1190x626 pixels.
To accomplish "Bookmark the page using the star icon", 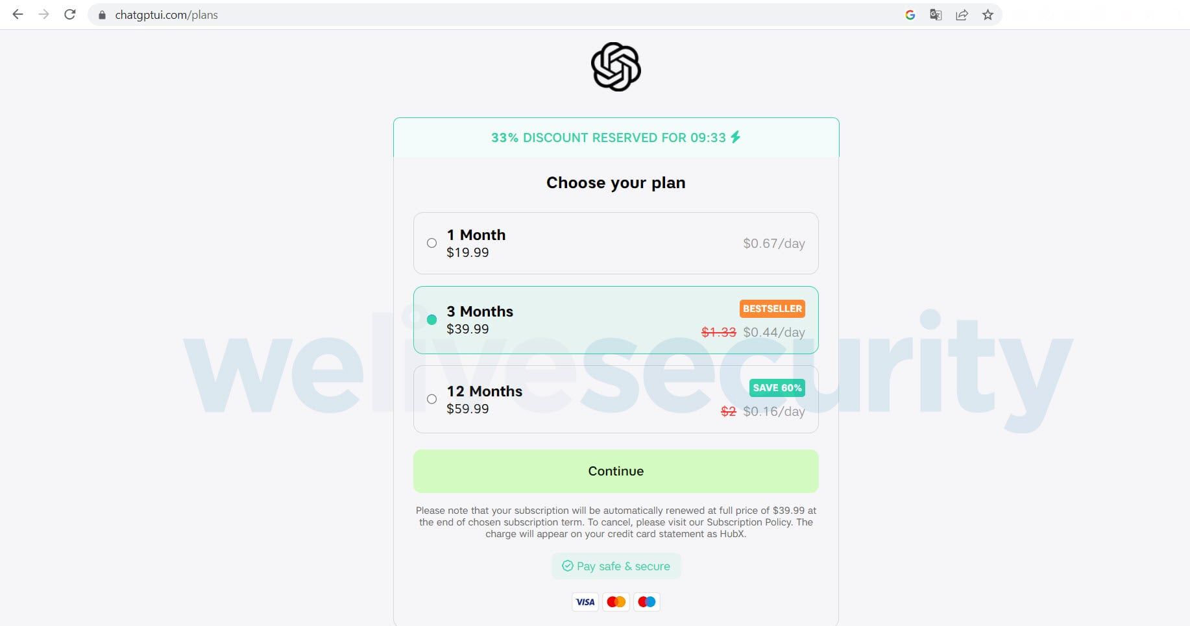I will pyautogui.click(x=988, y=14).
